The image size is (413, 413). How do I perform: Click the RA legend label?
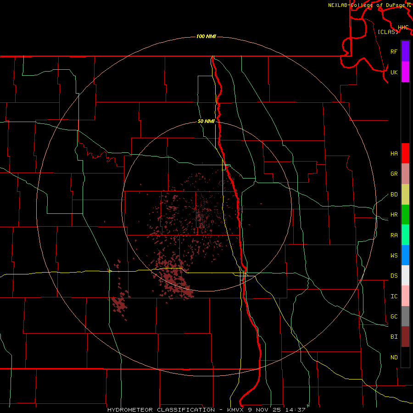394,235
